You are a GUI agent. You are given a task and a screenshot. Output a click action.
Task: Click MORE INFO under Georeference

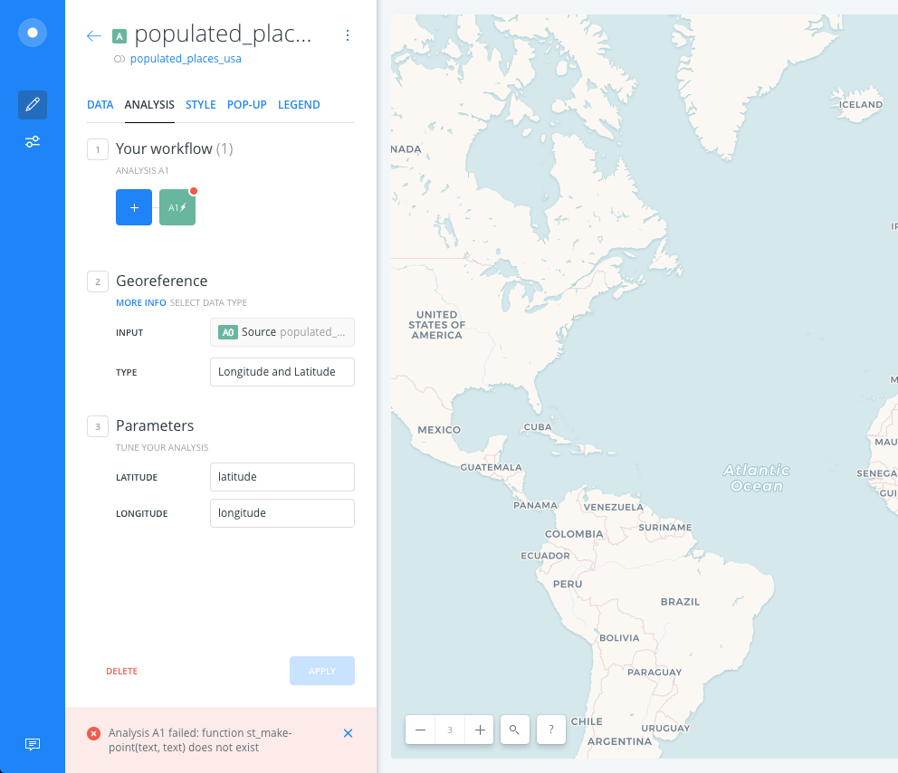140,302
